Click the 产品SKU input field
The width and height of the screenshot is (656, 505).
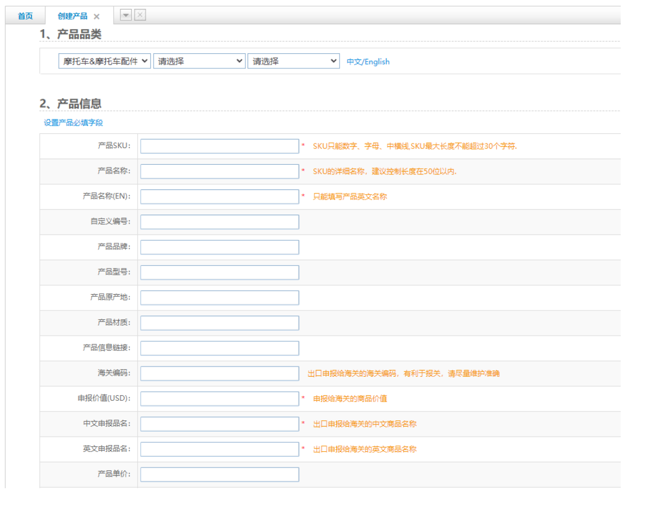point(220,146)
